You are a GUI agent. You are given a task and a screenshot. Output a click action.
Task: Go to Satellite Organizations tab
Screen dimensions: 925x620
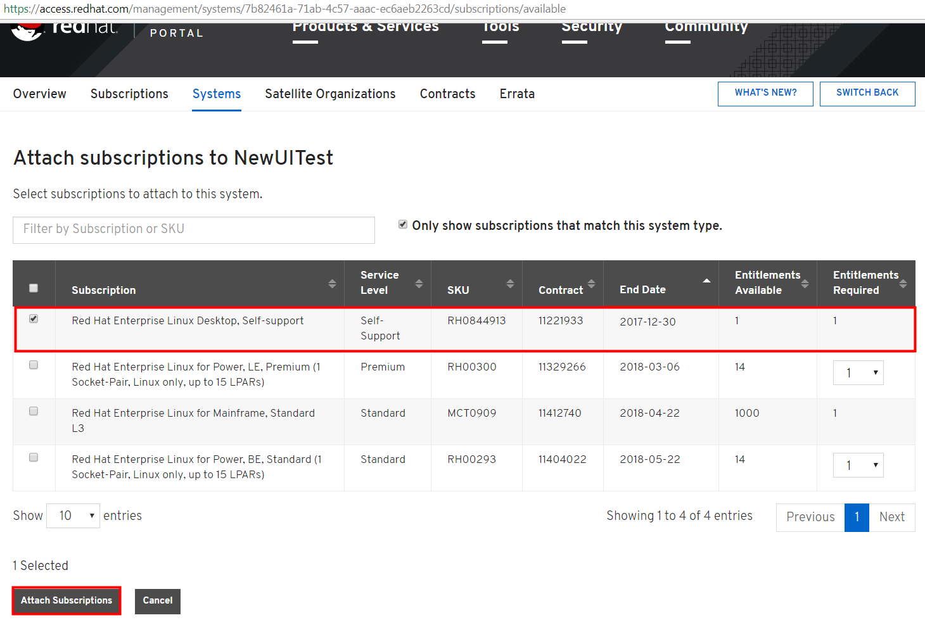[x=330, y=94]
